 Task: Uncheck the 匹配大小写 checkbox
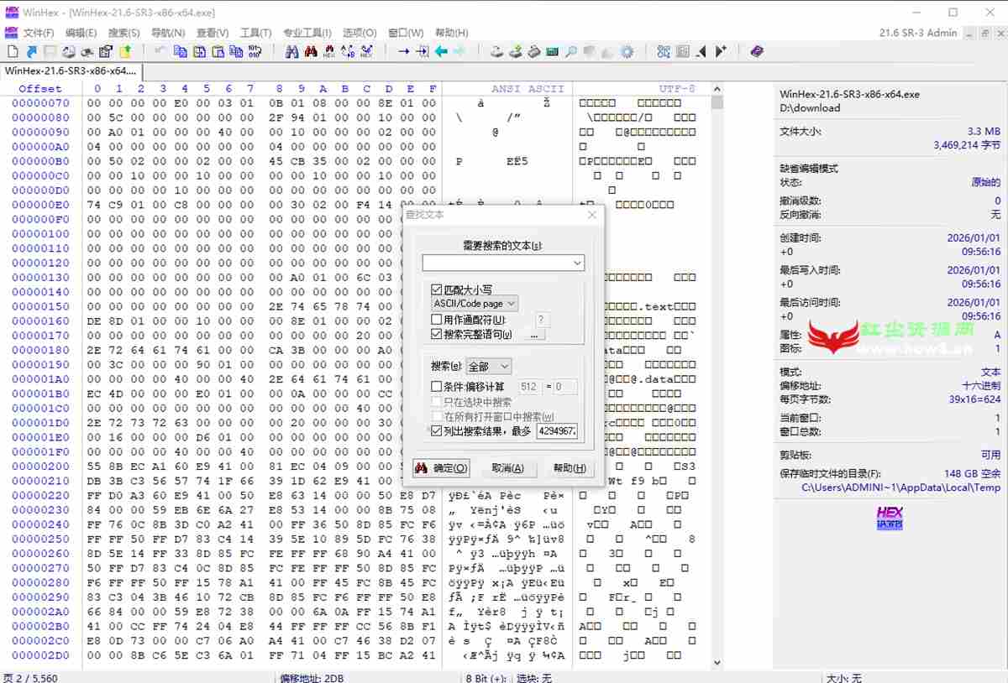click(436, 289)
